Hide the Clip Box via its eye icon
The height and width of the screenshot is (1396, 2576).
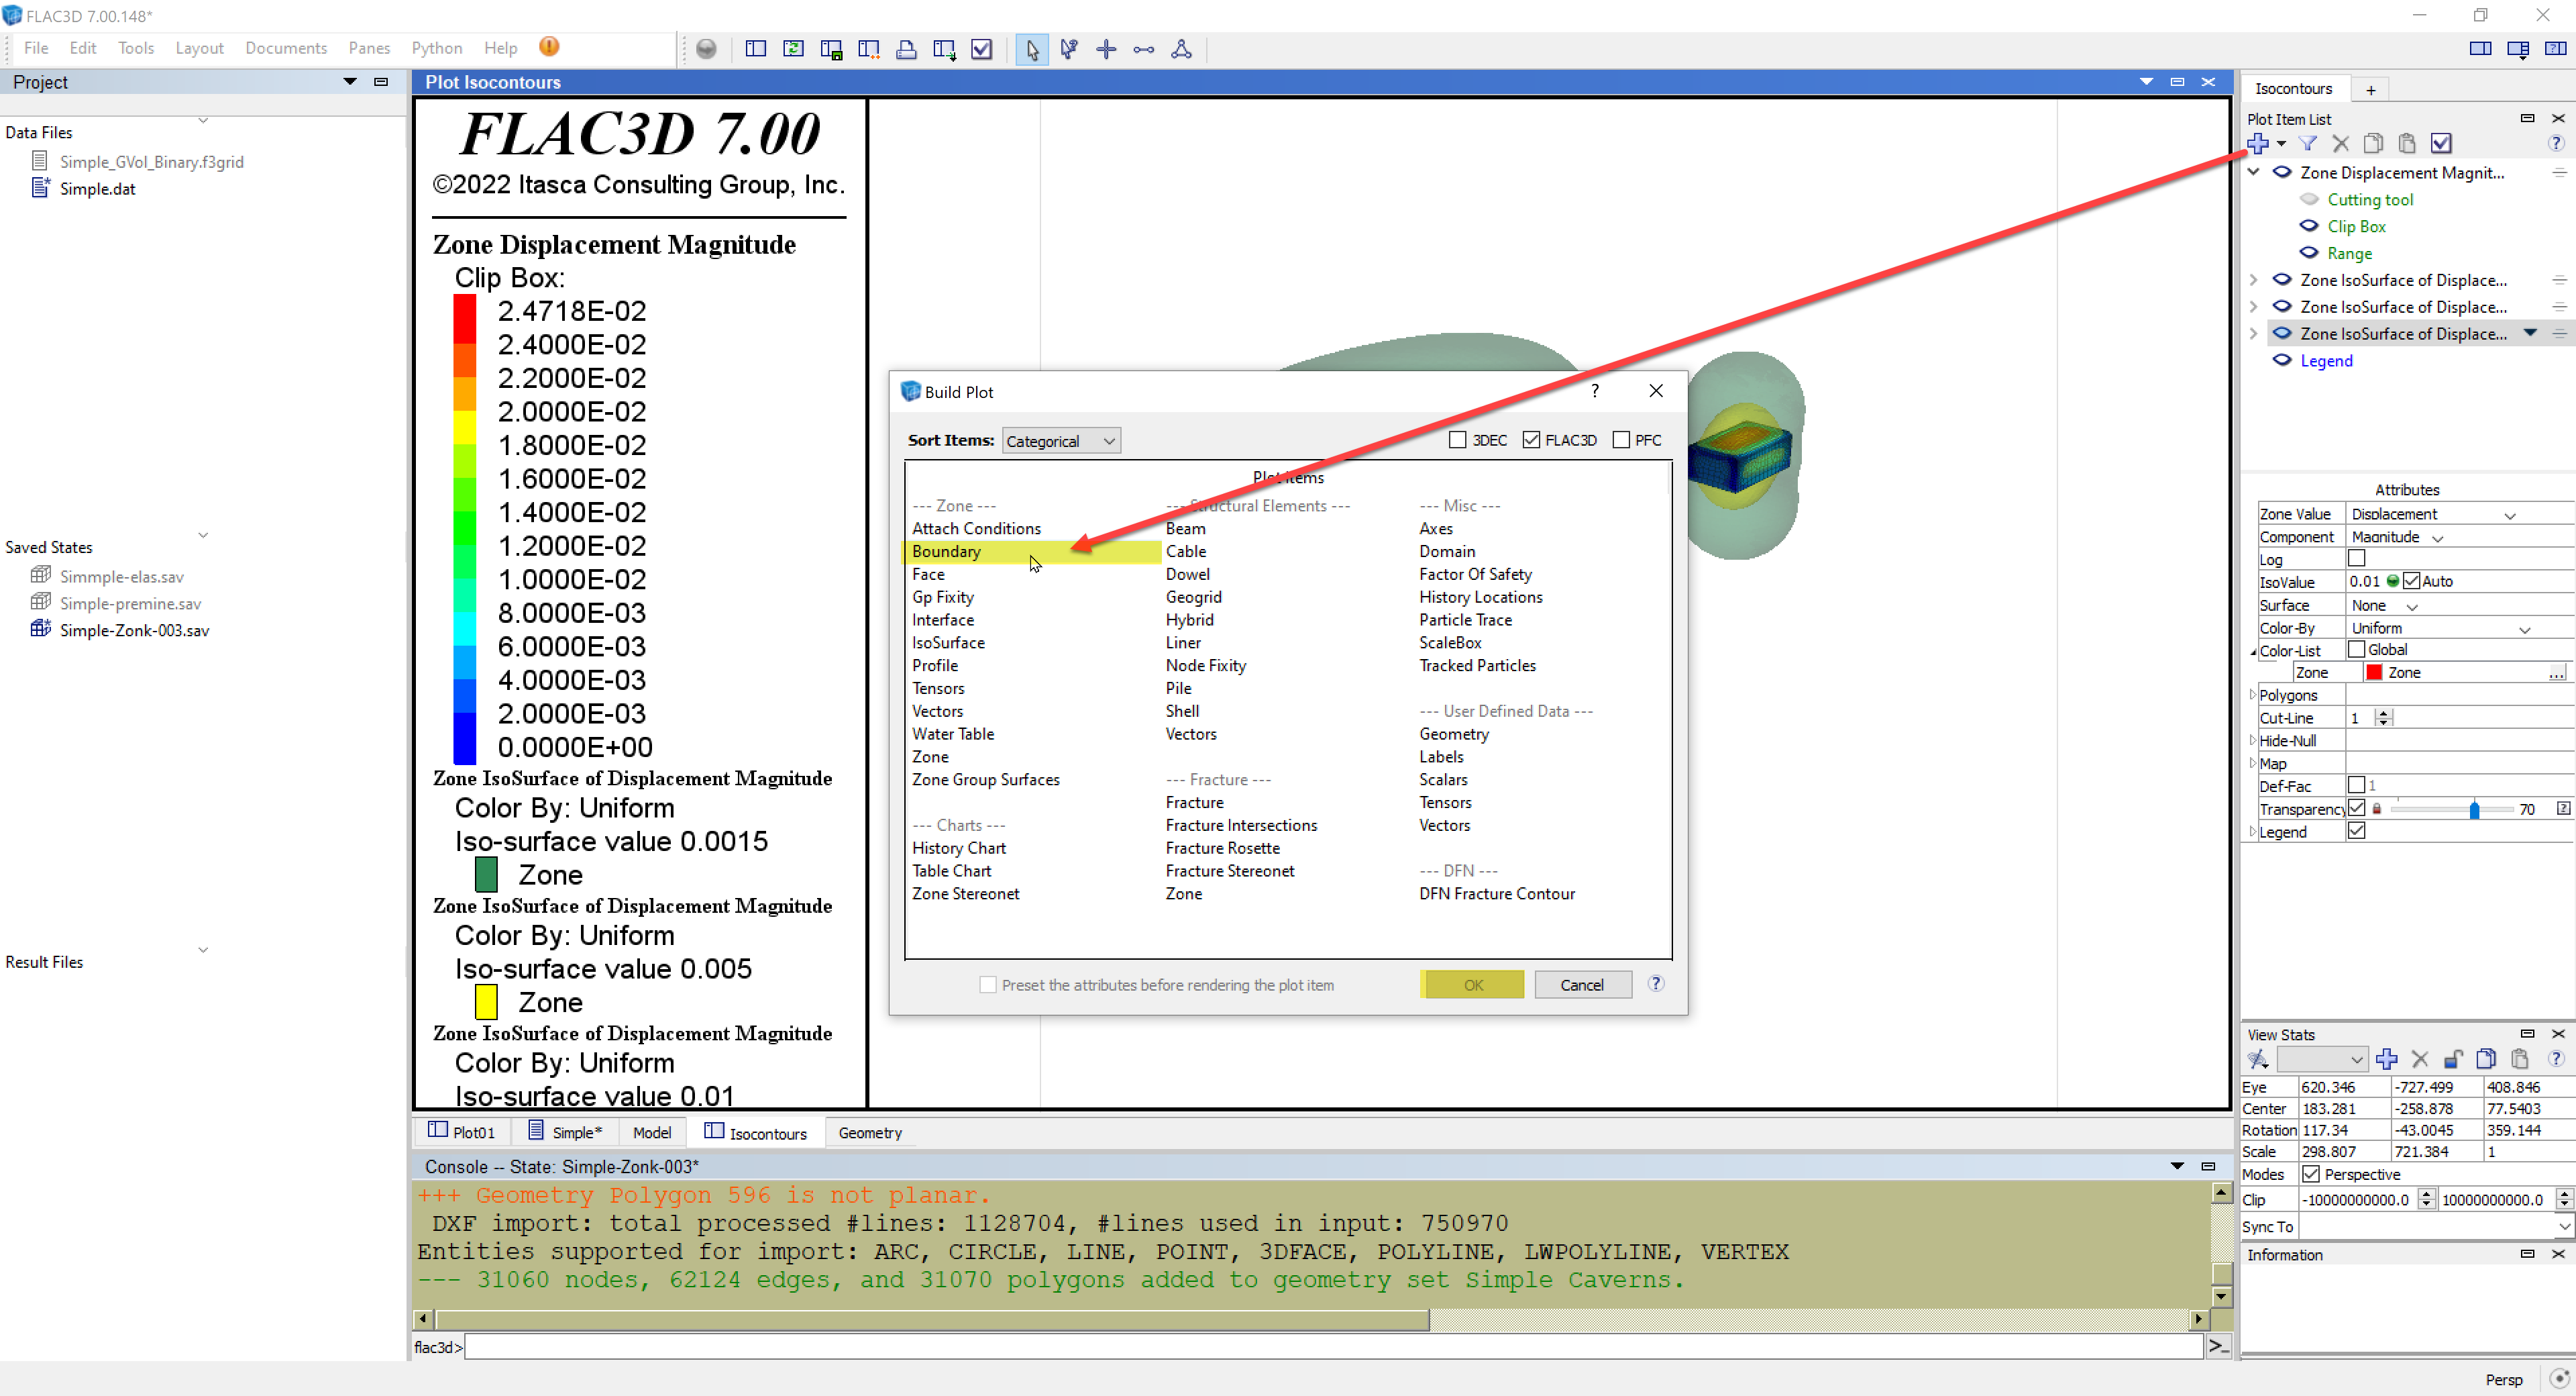(x=2309, y=226)
